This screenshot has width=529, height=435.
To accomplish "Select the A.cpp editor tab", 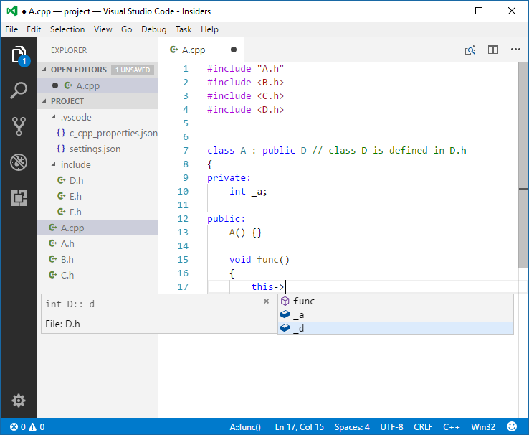I will tap(193, 50).
